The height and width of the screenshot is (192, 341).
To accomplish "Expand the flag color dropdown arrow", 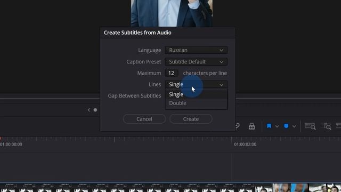I will click(277, 126).
